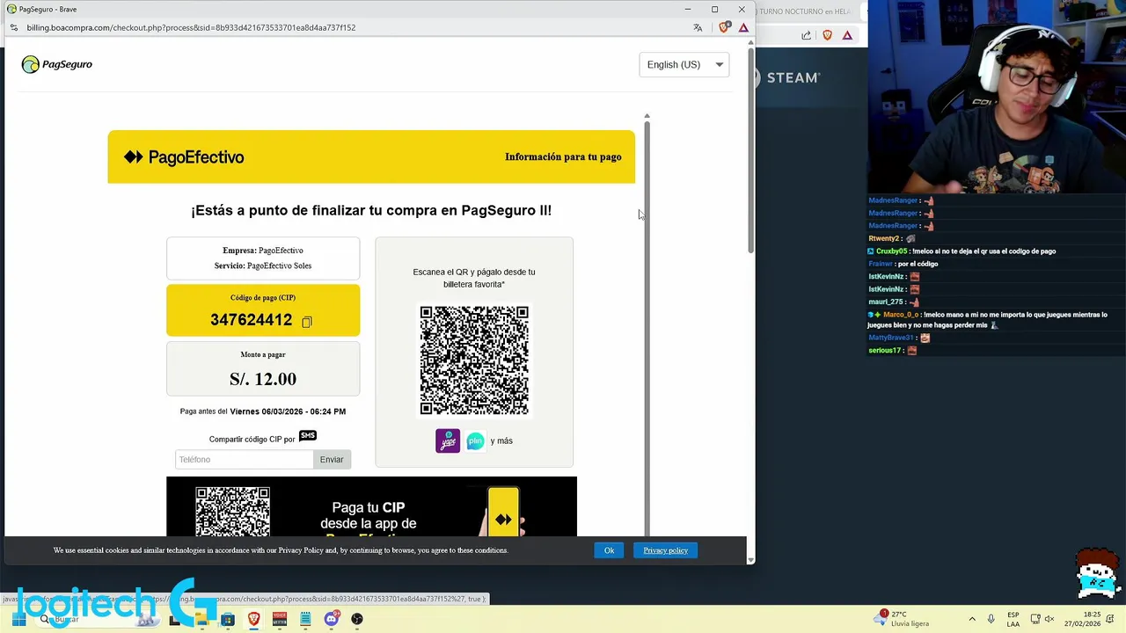Show hidden system tray icons chevron
Viewport: 1126px width, 633px height.
click(x=972, y=619)
